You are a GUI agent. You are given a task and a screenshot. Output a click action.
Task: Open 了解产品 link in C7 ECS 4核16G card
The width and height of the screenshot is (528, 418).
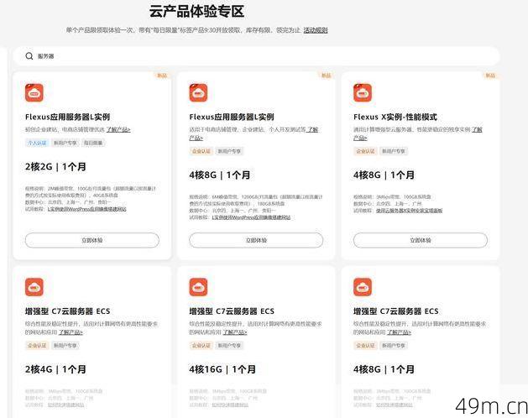point(235,332)
